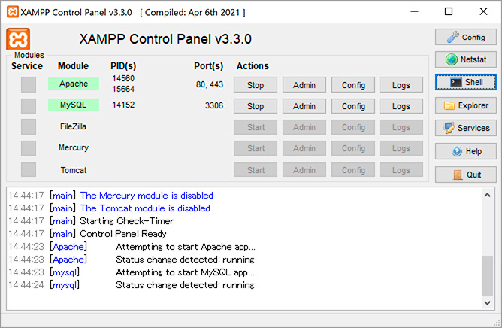This screenshot has width=502, height=328.
Task: Select the green MySQL module label
Action: 74,105
